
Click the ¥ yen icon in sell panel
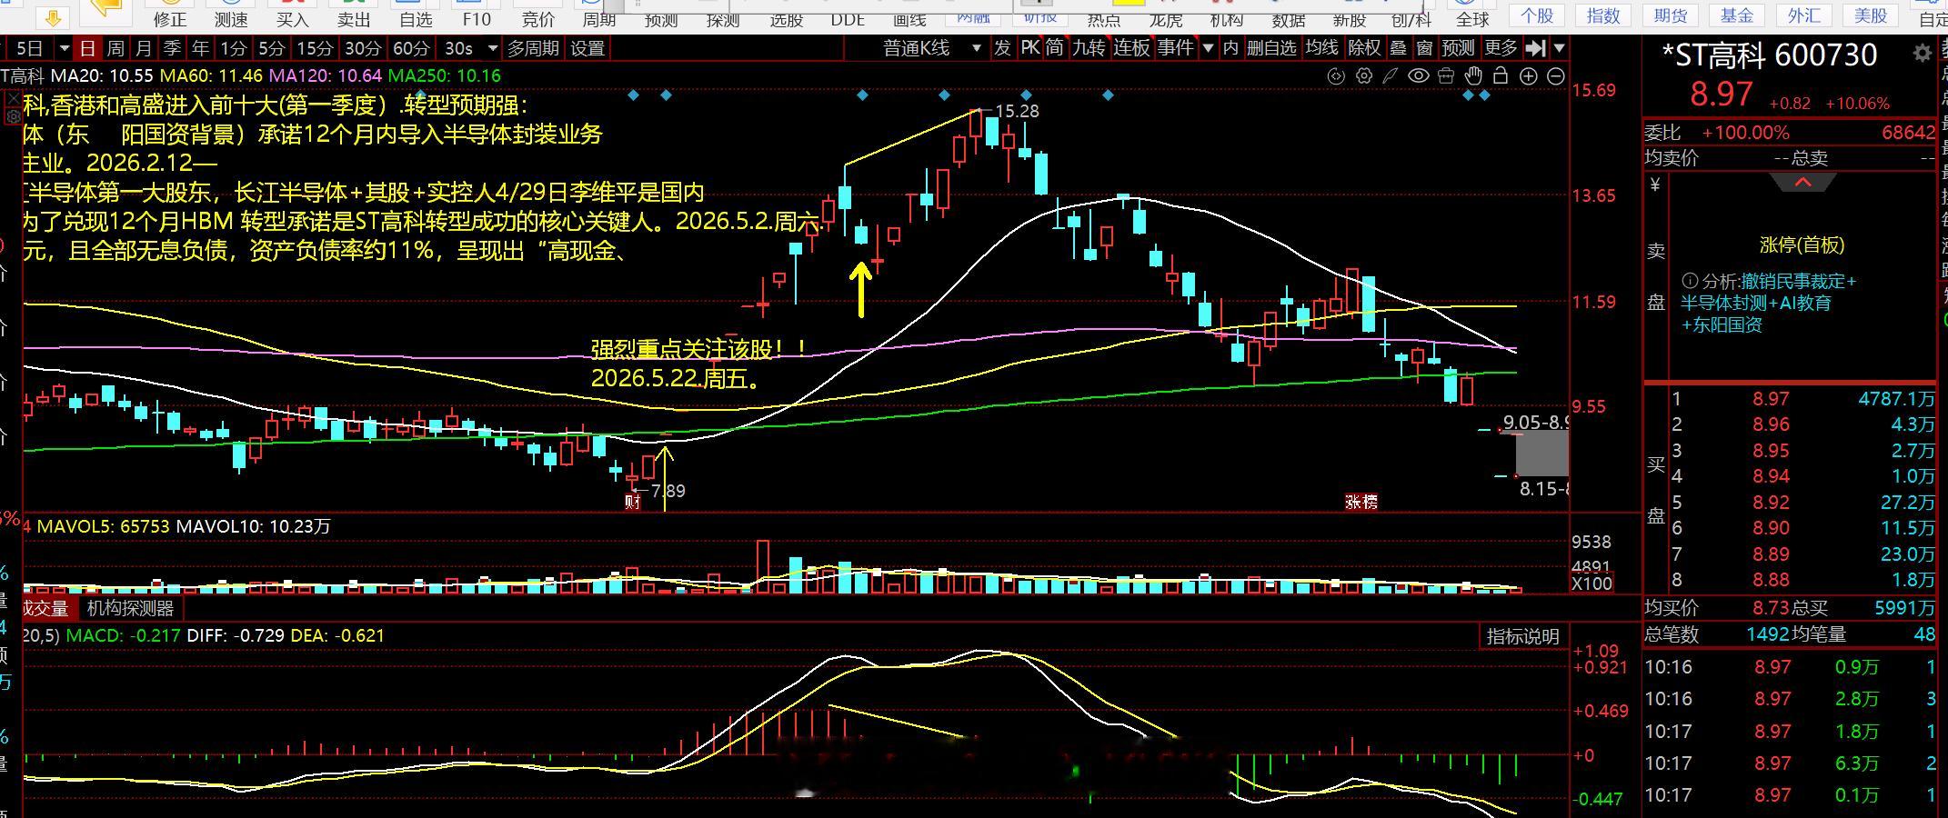tap(1655, 185)
